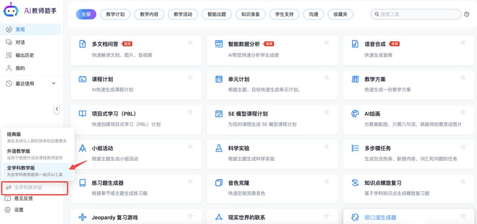This screenshot has height=224, width=477.
Task: Open 我的 in the sidebar
Action: coord(31,68)
